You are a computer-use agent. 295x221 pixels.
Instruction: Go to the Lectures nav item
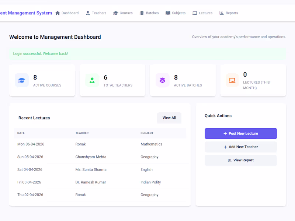click(202, 13)
